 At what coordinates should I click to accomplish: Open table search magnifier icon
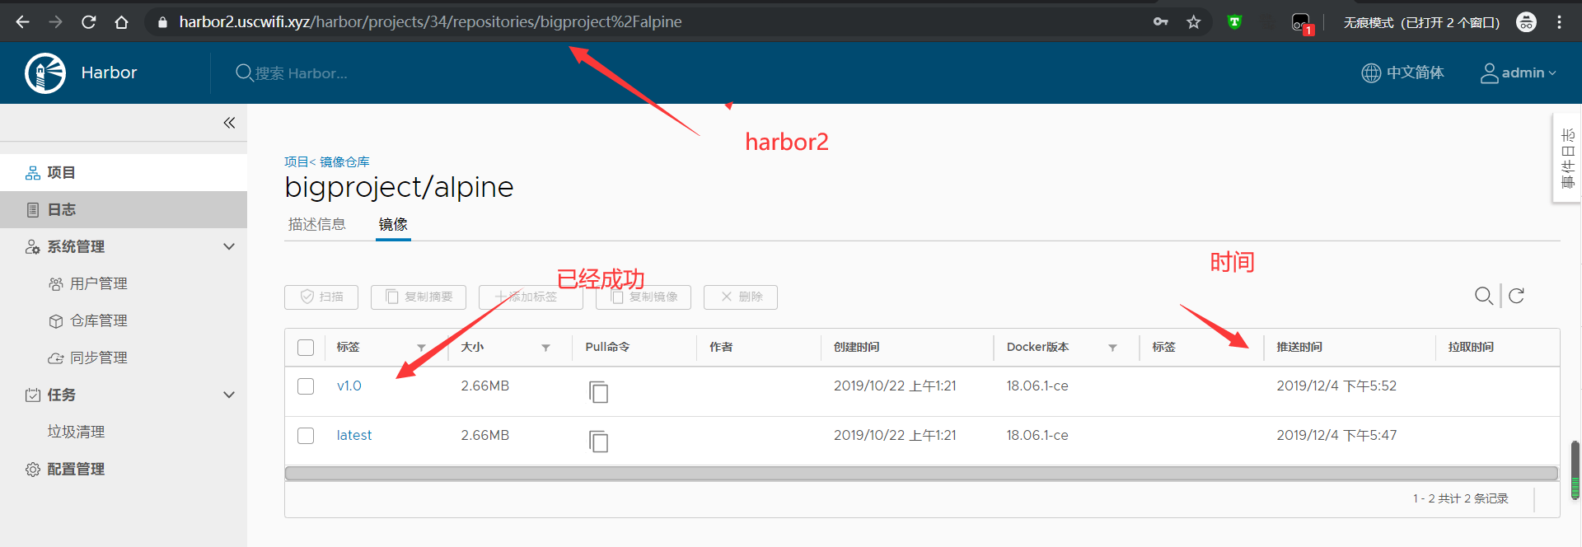click(x=1484, y=296)
